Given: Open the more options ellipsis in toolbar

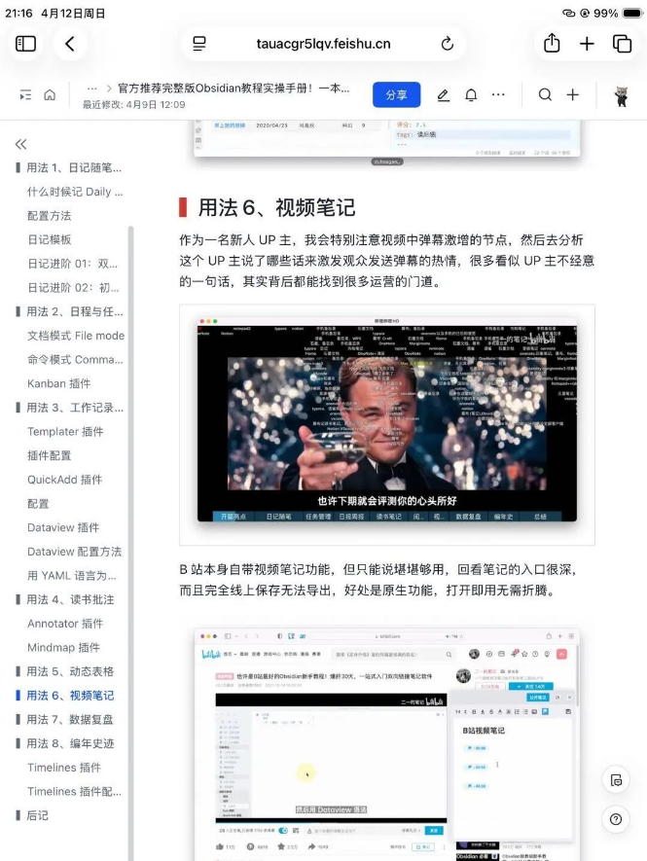Looking at the screenshot, I should 498,95.
